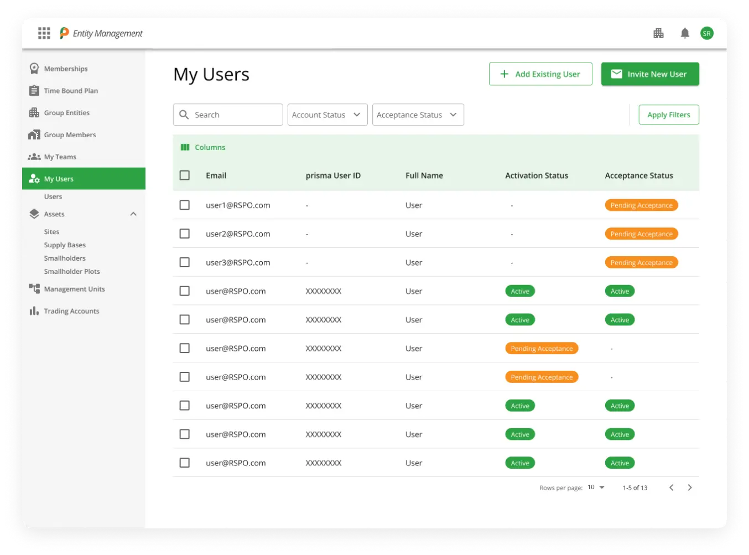Open the Account Status dropdown

[327, 115]
